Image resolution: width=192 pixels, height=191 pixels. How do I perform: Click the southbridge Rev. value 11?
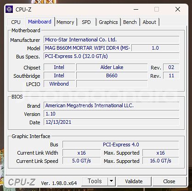point(171,75)
